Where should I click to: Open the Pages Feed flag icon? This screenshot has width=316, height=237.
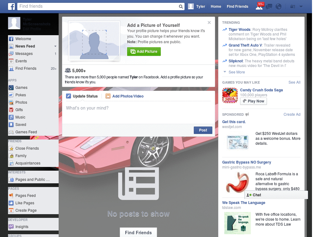tap(11, 195)
